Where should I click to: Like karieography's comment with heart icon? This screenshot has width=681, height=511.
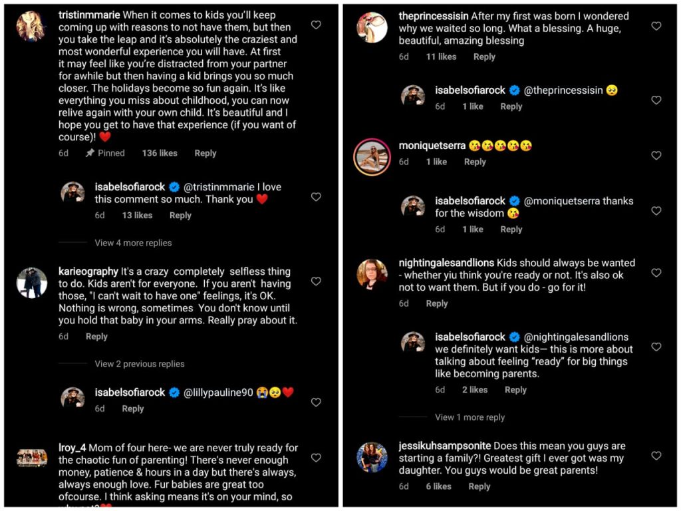[x=316, y=281]
